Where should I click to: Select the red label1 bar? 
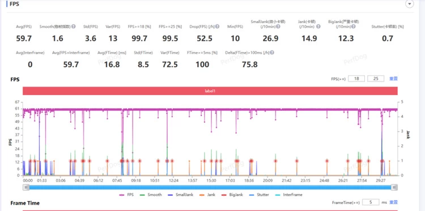click(210, 91)
